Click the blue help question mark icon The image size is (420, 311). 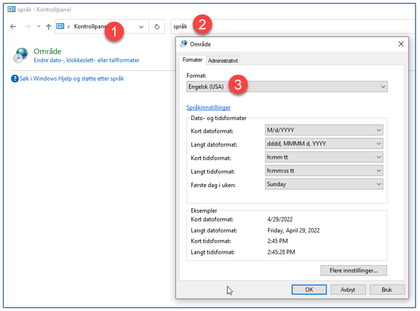pos(14,79)
